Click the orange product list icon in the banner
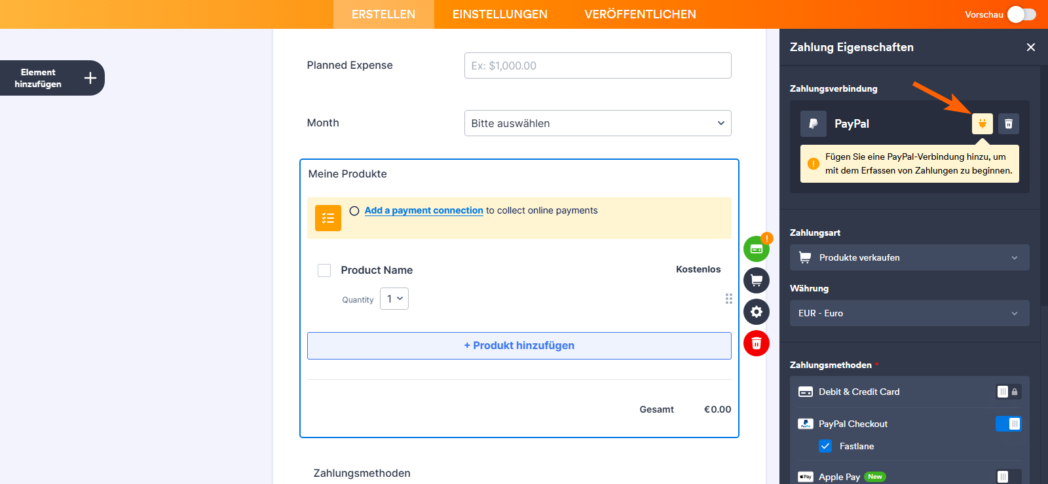The image size is (1048, 484). tap(327, 217)
